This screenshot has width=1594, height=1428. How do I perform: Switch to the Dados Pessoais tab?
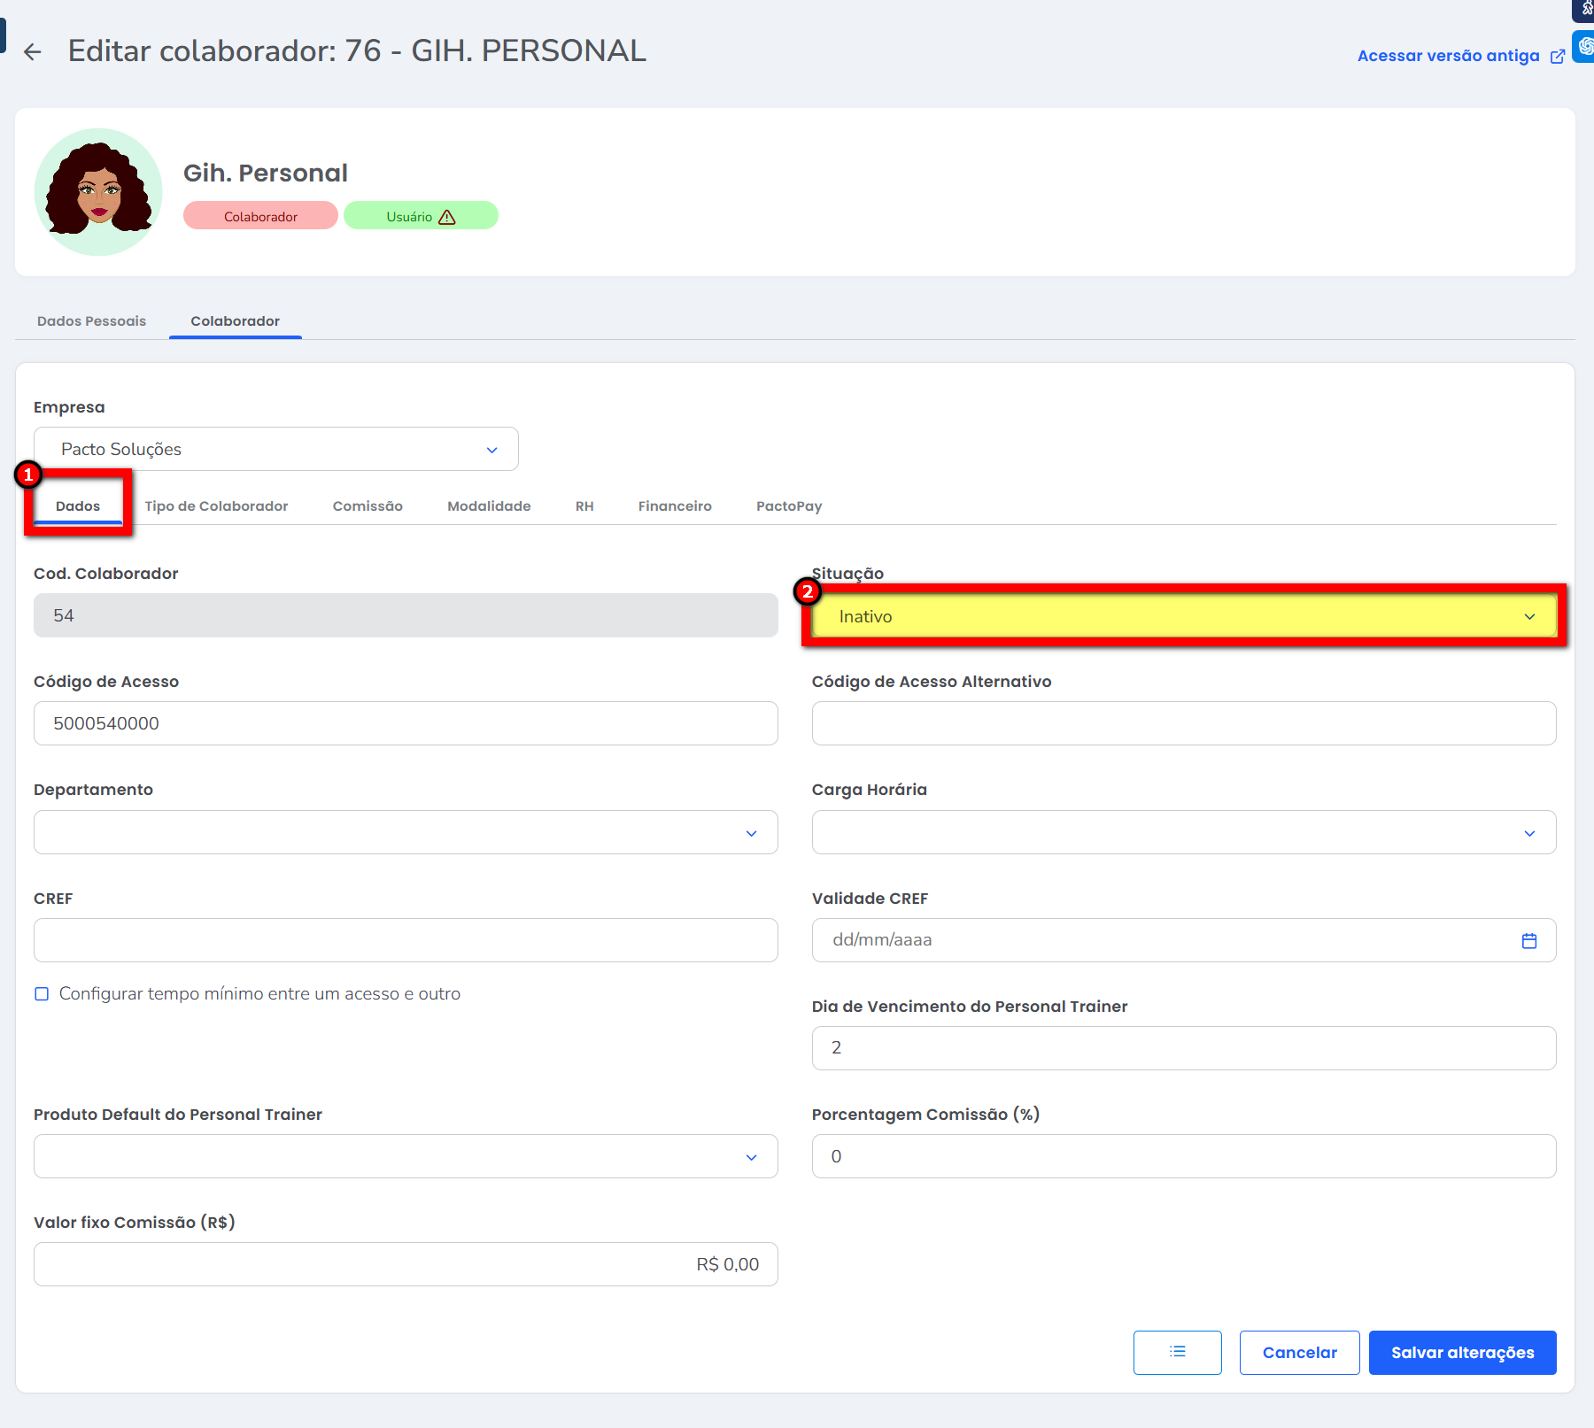coord(91,321)
